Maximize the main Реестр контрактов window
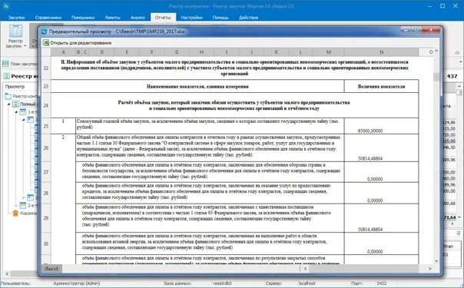Screen dimensions: 464x288 pos(442,6)
